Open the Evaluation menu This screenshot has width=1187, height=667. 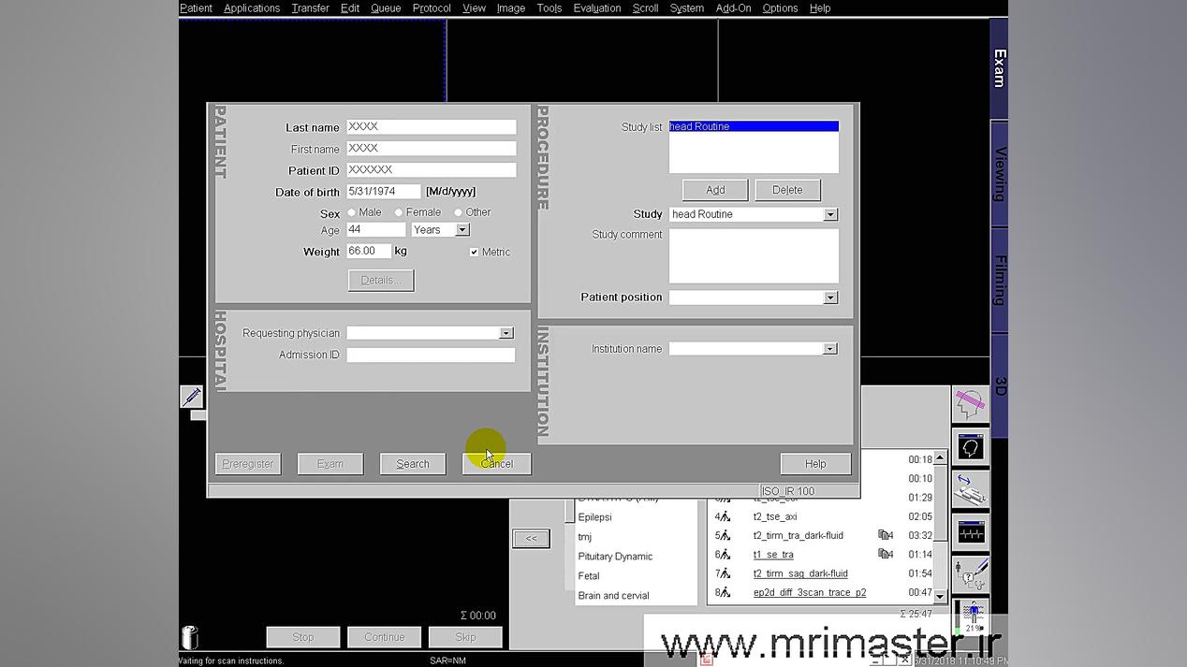597,8
